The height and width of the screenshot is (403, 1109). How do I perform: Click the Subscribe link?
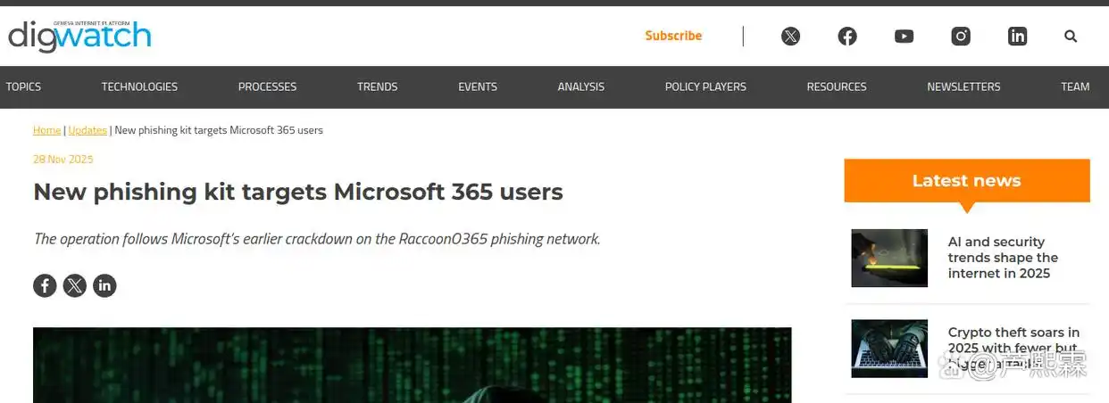click(673, 36)
